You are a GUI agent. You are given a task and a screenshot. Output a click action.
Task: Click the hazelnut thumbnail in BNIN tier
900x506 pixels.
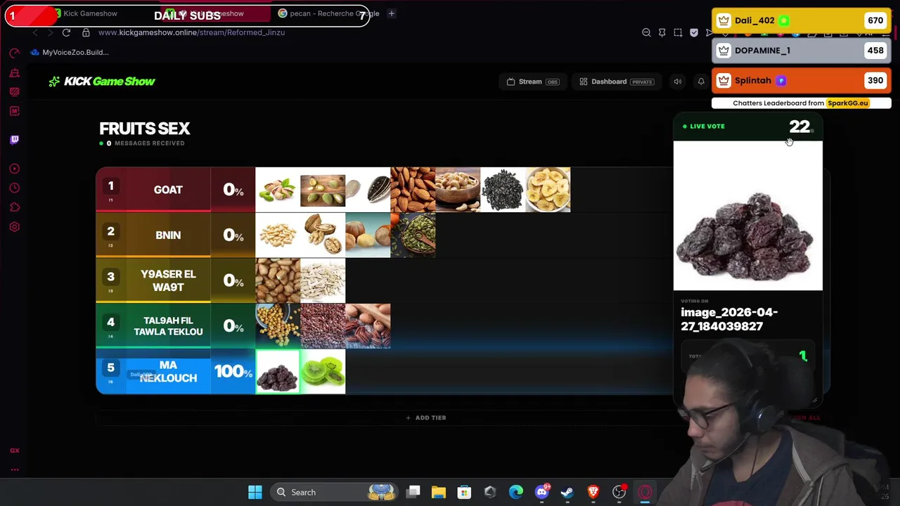(x=368, y=235)
